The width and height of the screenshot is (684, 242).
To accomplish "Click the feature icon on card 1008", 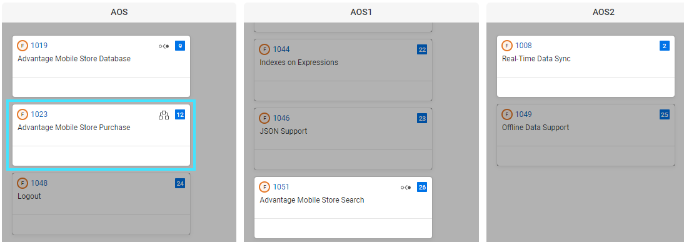I will click(x=507, y=46).
